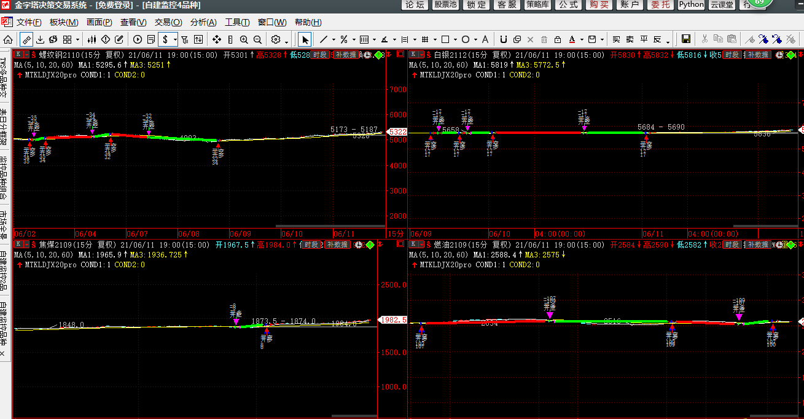Click the 论坛 button in title bar
The image size is (804, 419).
(415, 5)
